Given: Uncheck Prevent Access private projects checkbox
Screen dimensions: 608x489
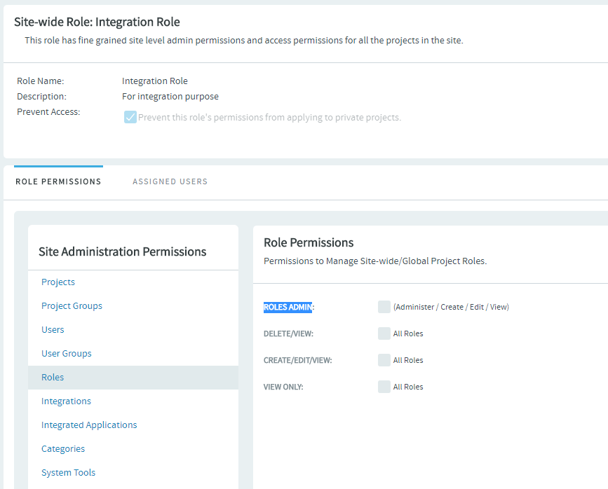Looking at the screenshot, I should (x=130, y=117).
